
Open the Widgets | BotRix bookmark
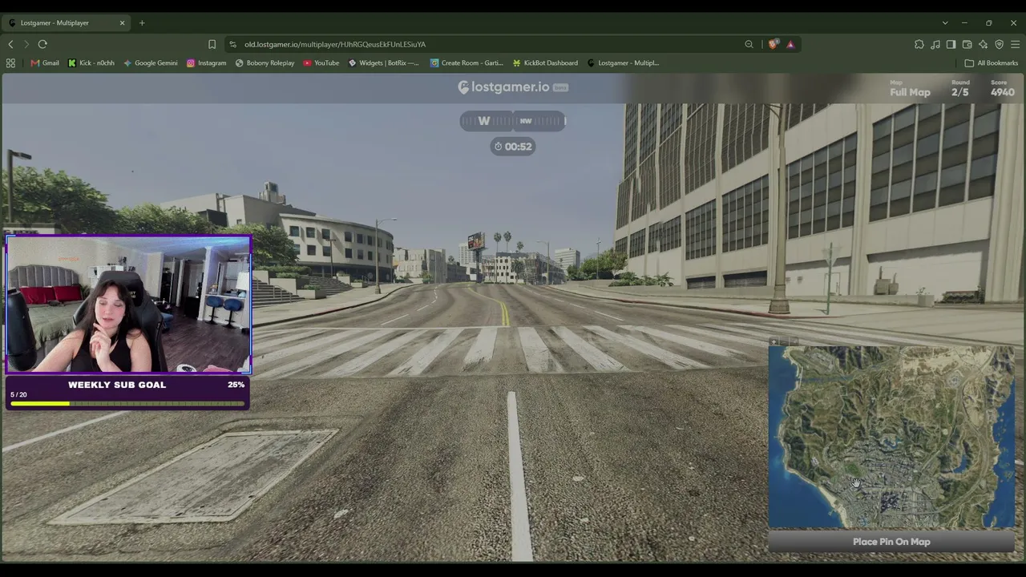coord(384,63)
